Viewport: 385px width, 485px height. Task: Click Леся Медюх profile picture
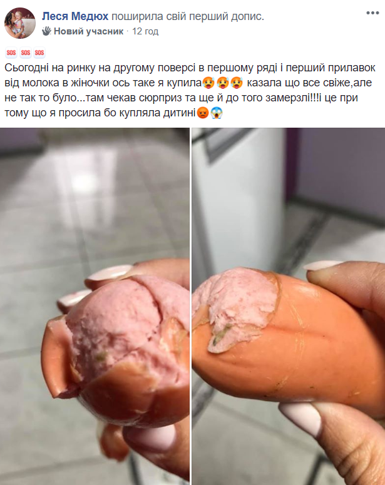coord(20,23)
